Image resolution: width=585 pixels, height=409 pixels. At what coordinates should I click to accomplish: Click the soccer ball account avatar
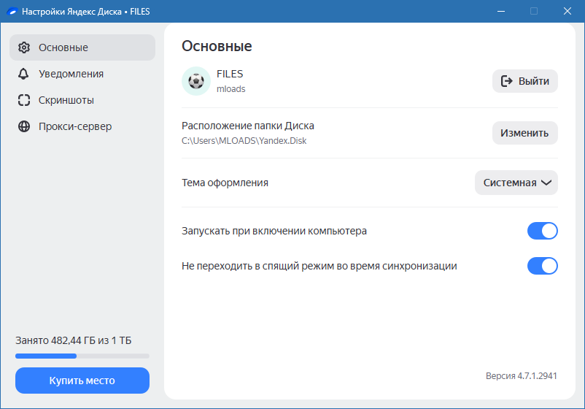[x=196, y=81]
